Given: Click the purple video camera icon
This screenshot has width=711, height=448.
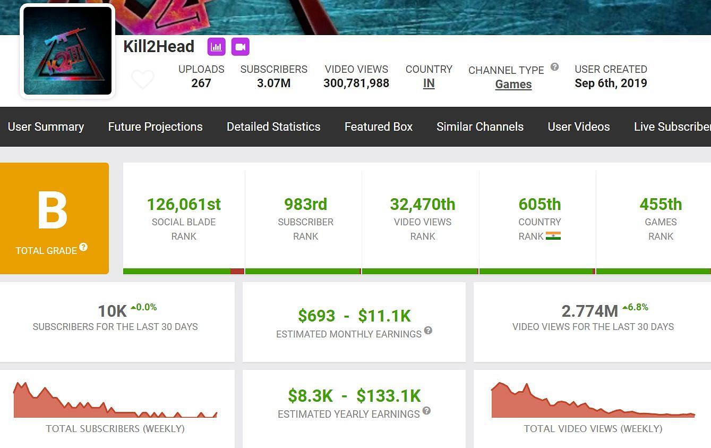Looking at the screenshot, I should tap(240, 47).
